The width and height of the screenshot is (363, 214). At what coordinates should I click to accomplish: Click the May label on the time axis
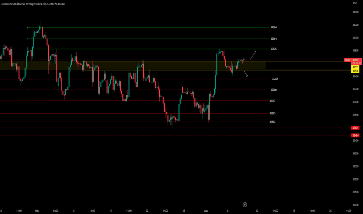tap(37, 211)
